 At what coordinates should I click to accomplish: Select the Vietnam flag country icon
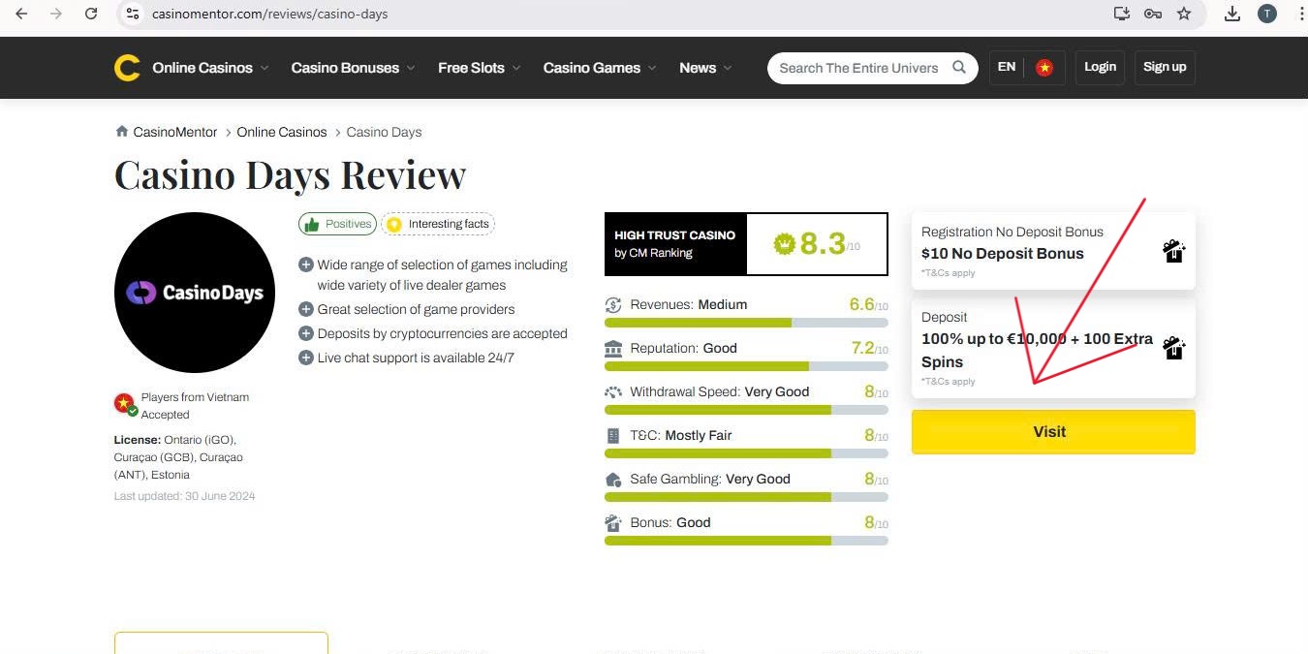tap(1044, 68)
